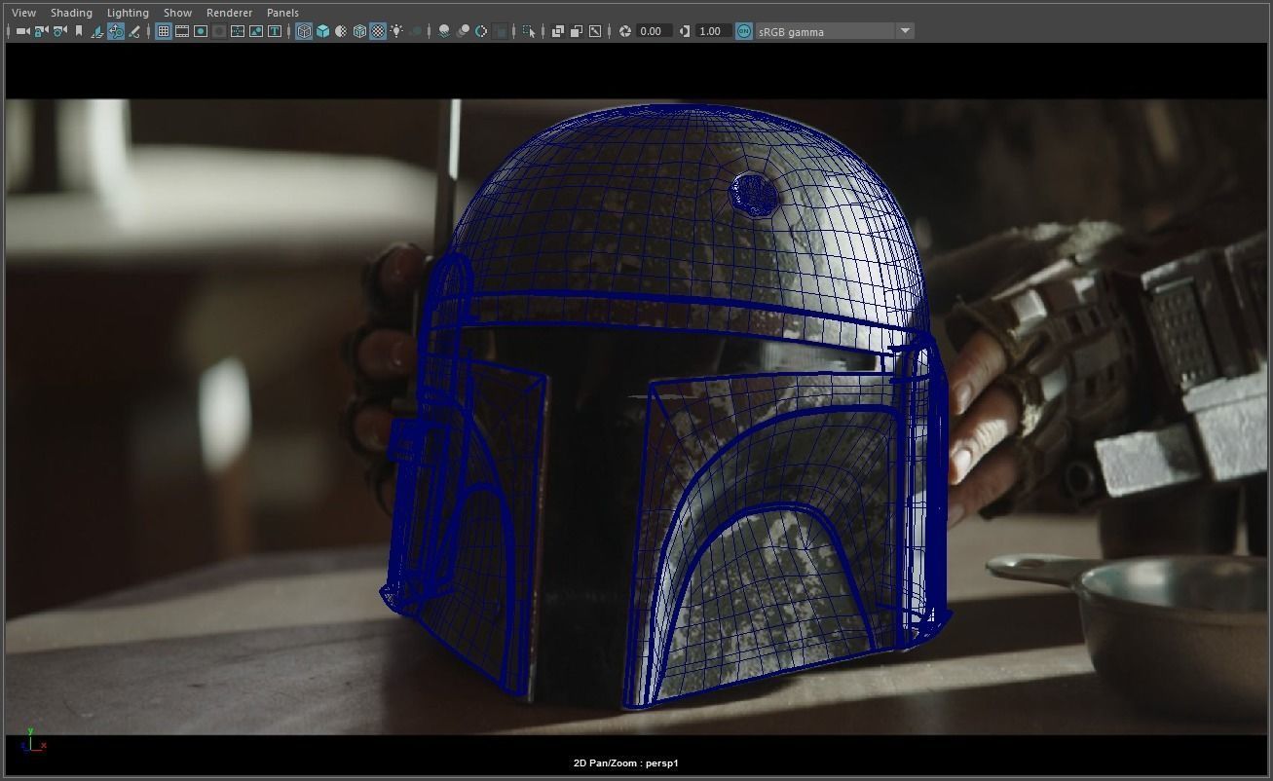Open the sRGB gamma view transform dropdown
The width and height of the screenshot is (1273, 781).
905,31
